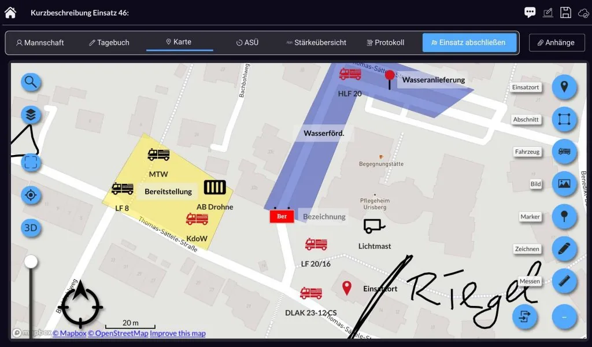Add an Einsatzort pin
The height and width of the screenshot is (347, 592).
coord(564,87)
